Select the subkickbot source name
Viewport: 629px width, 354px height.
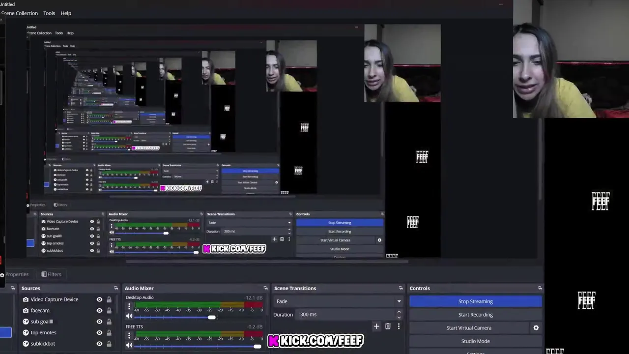click(43, 344)
